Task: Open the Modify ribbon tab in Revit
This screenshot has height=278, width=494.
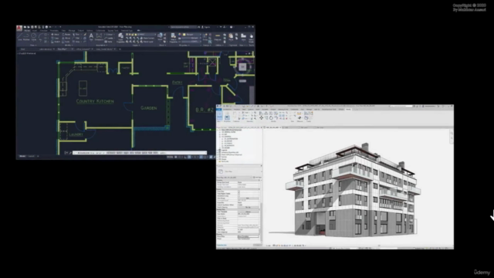Action: [x=348, y=110]
